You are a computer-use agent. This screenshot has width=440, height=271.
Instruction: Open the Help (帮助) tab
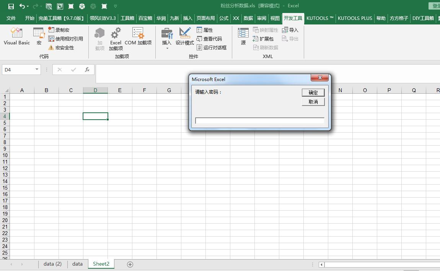(x=381, y=18)
